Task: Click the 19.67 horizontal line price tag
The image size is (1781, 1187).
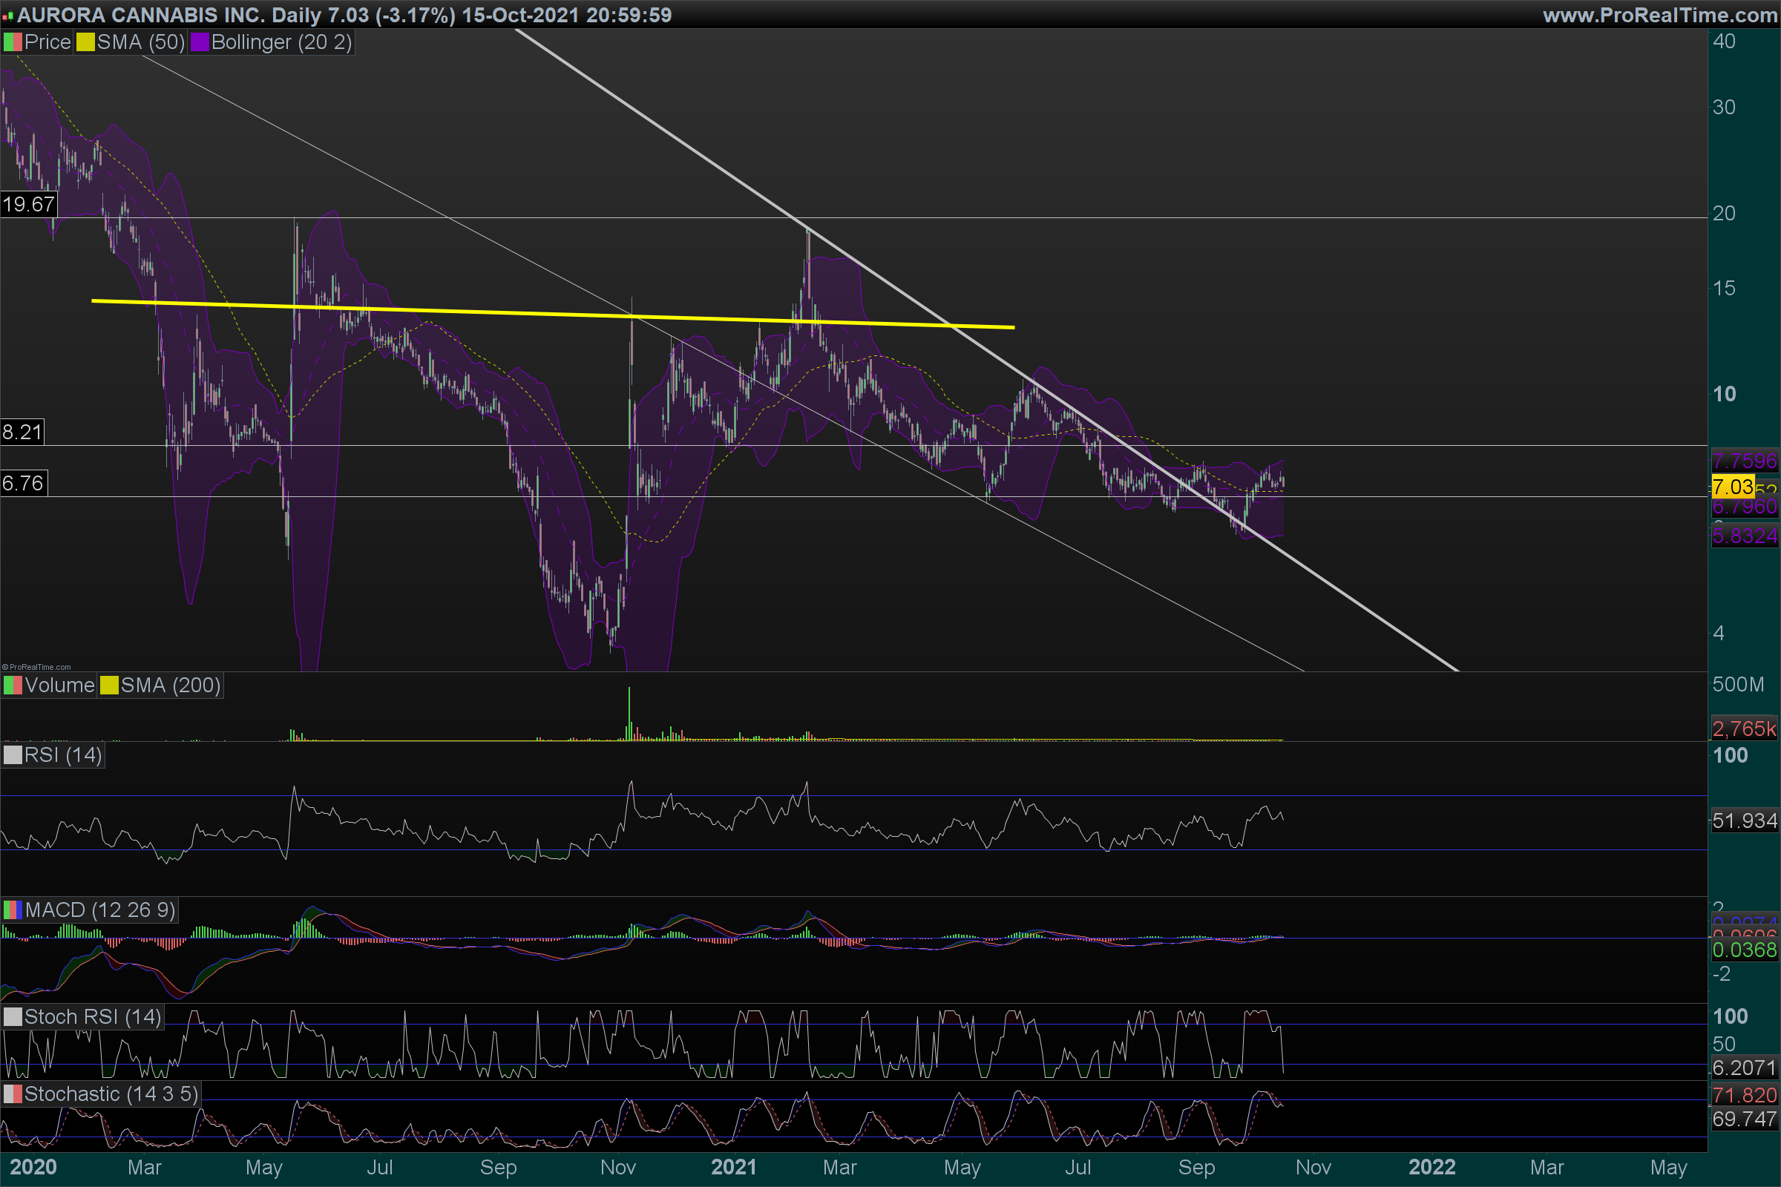Action: pos(28,205)
